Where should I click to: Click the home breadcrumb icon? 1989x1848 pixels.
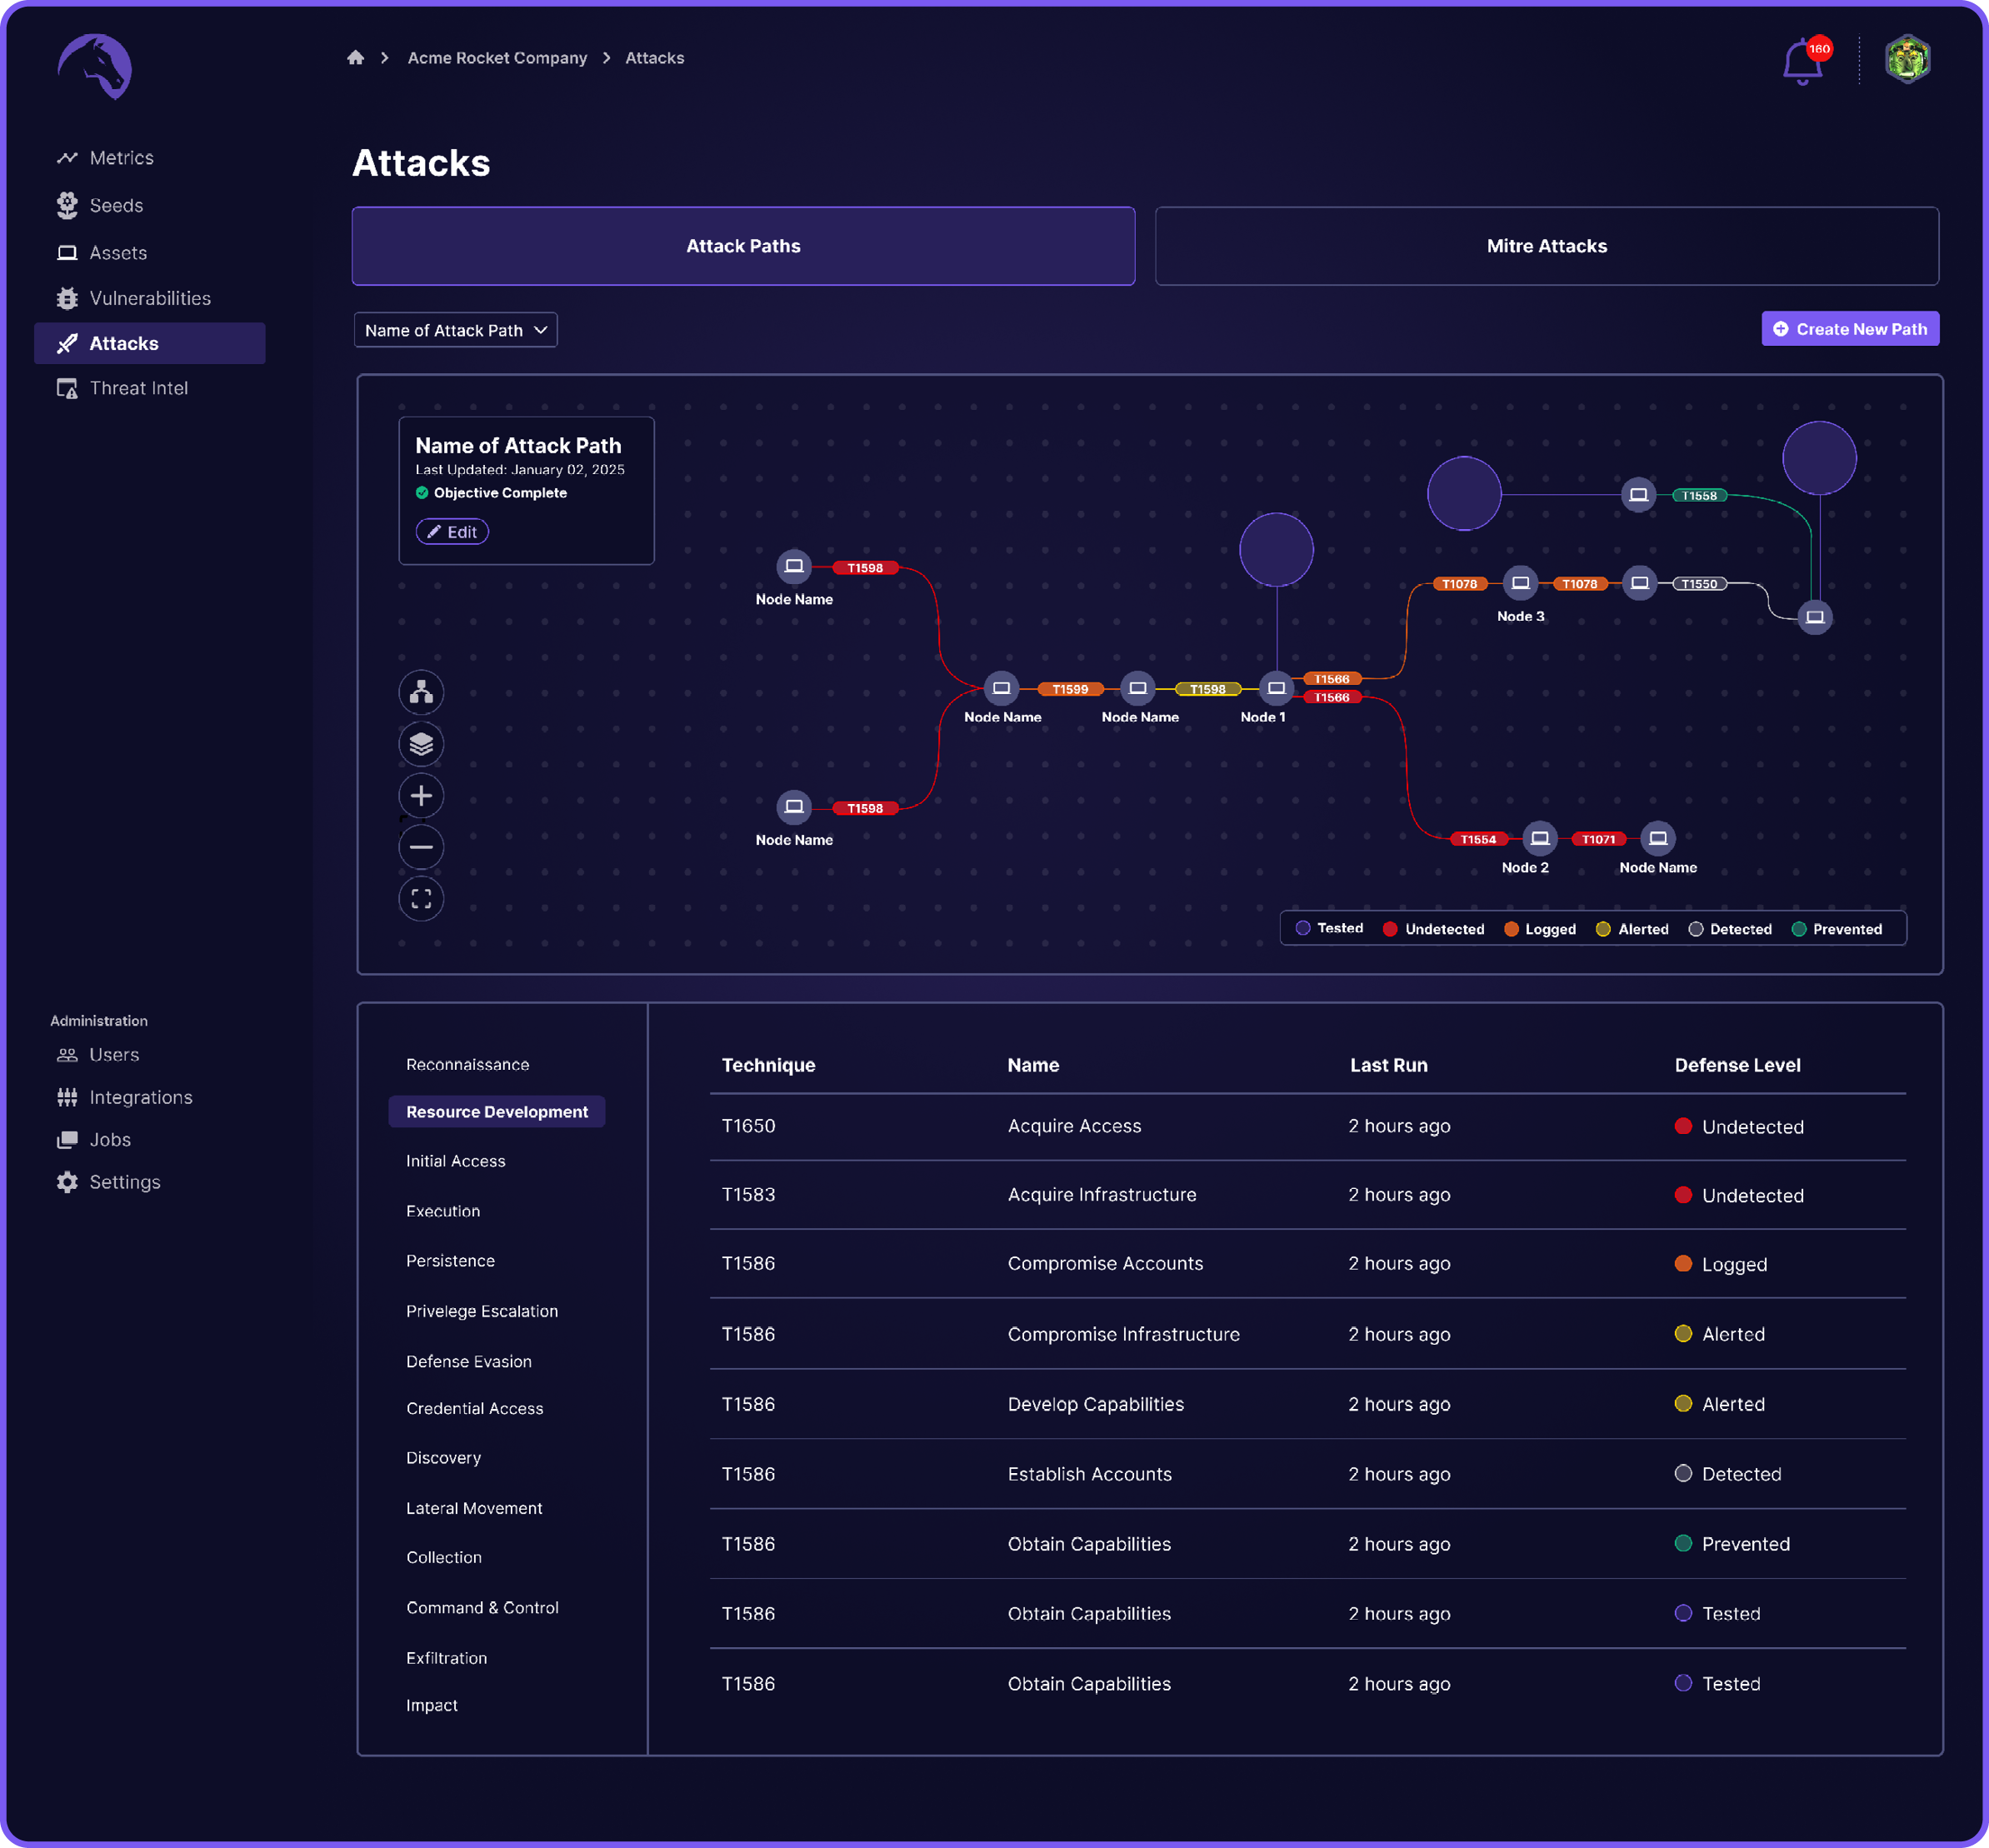coord(355,58)
